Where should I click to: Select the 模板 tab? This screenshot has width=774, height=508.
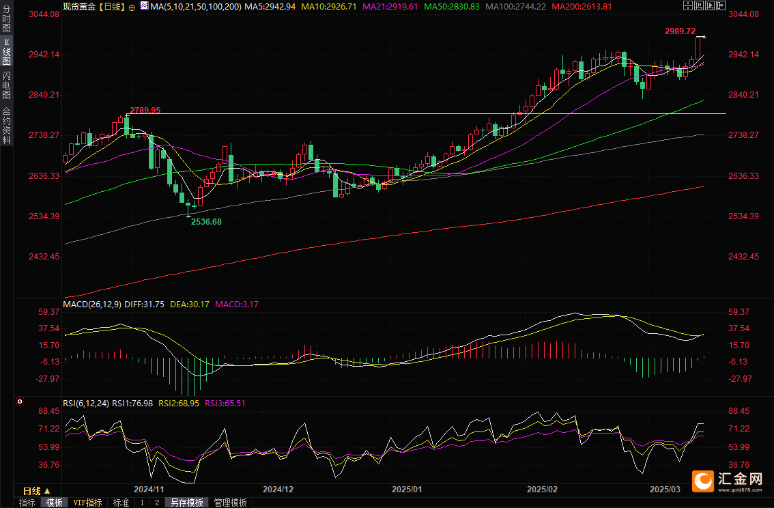55,503
